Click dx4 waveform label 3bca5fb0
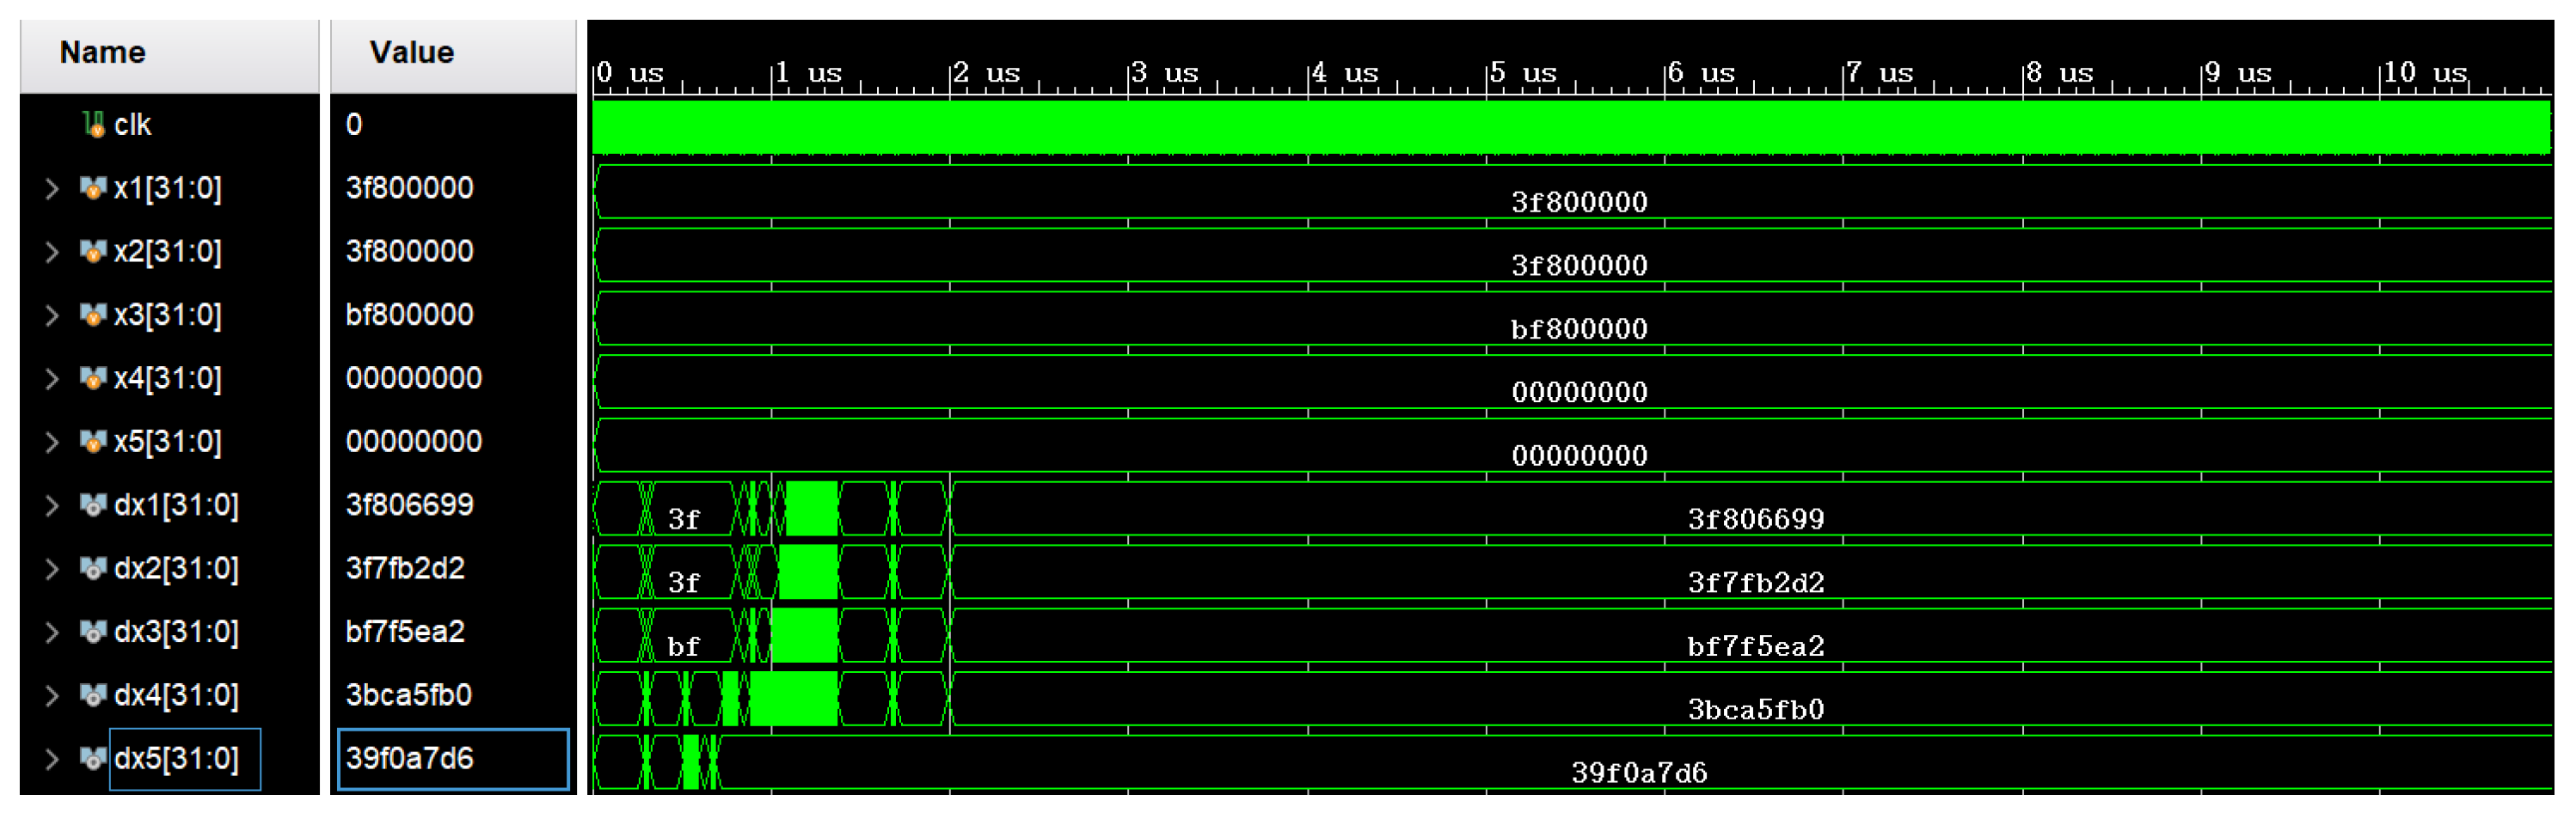The image size is (2576, 813). point(1756,710)
